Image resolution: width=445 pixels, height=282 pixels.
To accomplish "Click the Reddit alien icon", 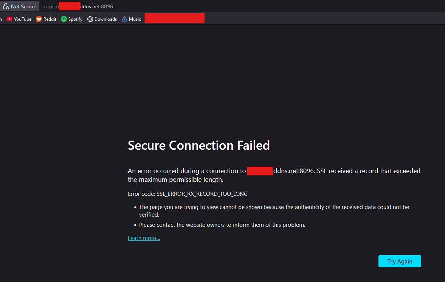I will (39, 19).
